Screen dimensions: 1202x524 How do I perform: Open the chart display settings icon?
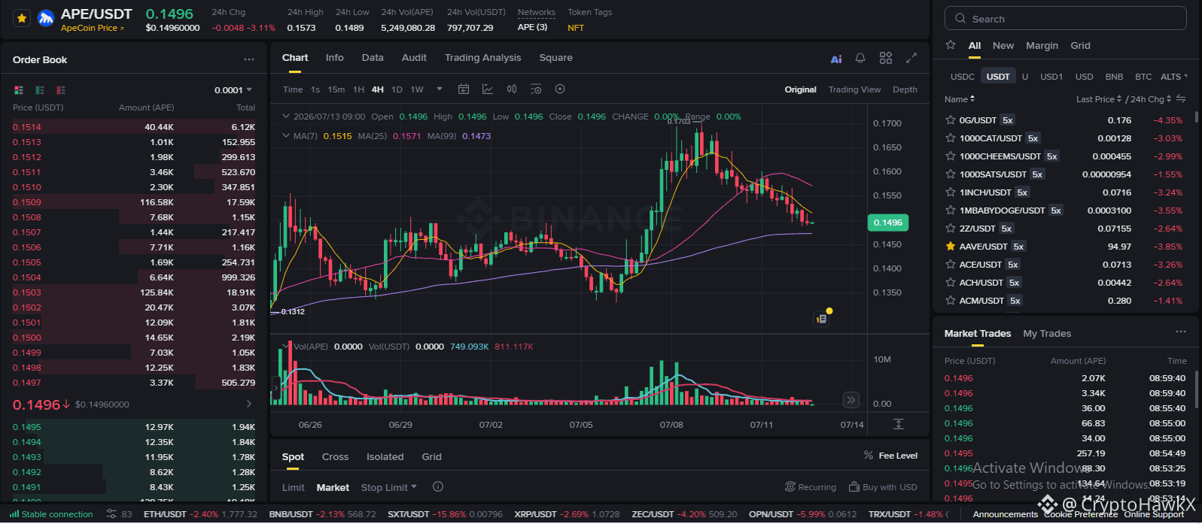pyautogui.click(x=536, y=89)
